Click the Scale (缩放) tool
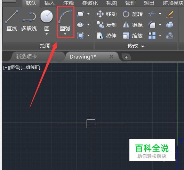 (133, 36)
